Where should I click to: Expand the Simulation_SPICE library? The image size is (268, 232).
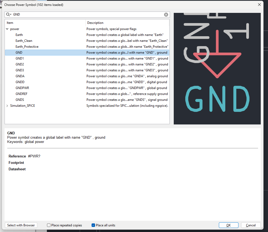[7, 106]
